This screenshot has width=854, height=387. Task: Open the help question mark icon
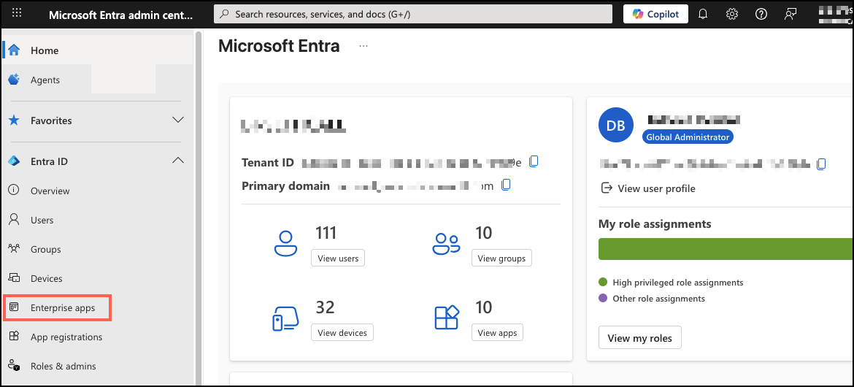[x=761, y=14]
